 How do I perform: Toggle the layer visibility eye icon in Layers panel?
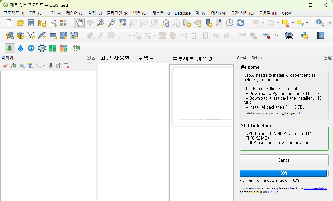coord(22,66)
